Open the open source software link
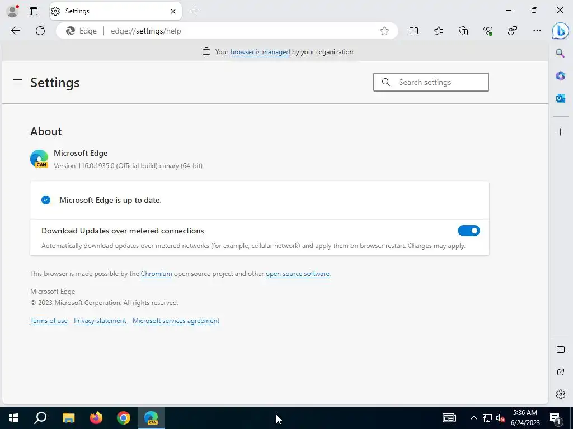The image size is (573, 429). tap(297, 274)
